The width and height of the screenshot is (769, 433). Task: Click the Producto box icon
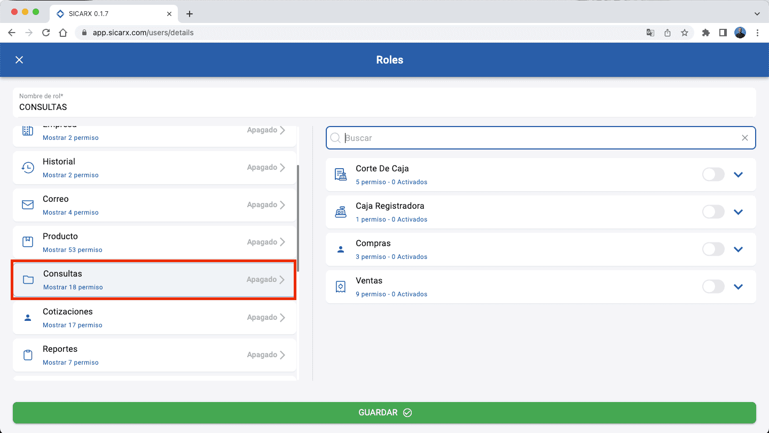(x=28, y=242)
